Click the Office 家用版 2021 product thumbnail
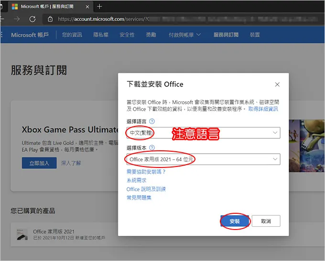 [x=22, y=234]
